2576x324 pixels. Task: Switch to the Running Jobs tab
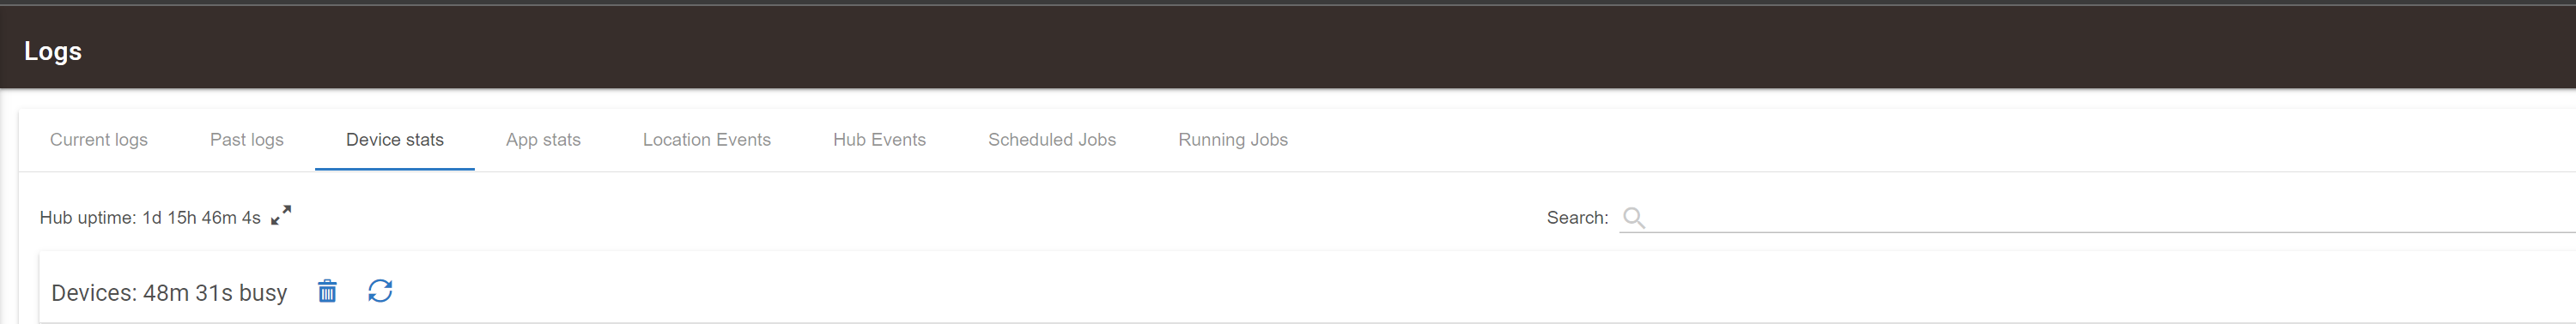[x=1233, y=140]
